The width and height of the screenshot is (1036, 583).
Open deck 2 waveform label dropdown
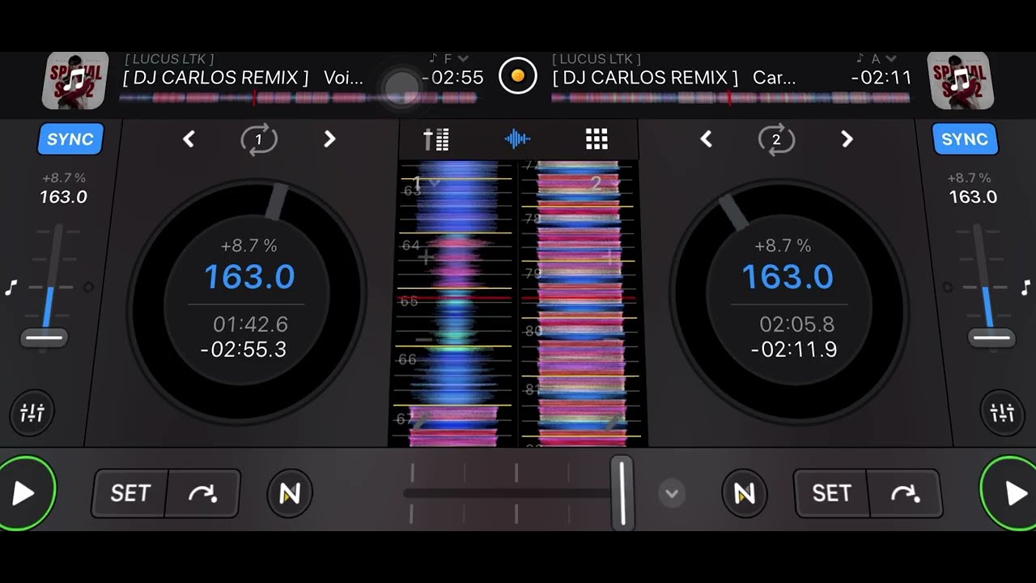(x=605, y=184)
